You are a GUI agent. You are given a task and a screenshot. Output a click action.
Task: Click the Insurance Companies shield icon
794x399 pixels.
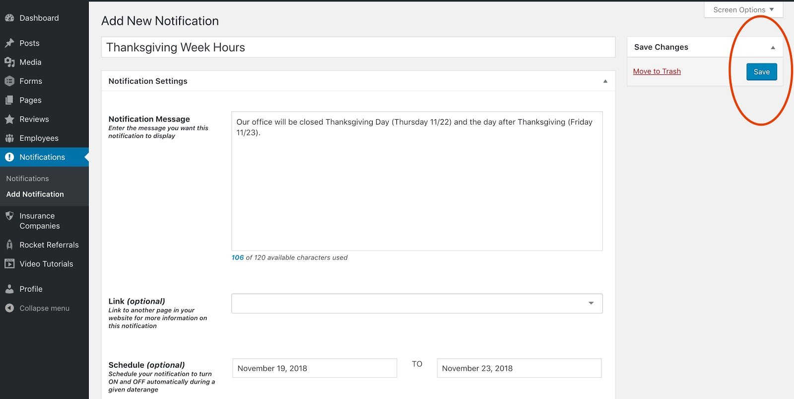[x=9, y=216]
